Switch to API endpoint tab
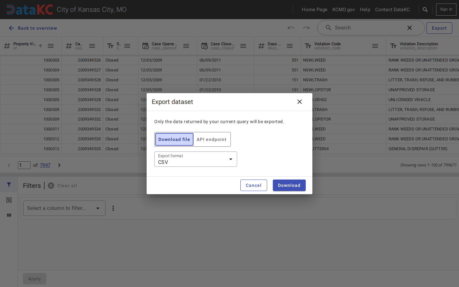The image size is (459, 287). tap(212, 139)
